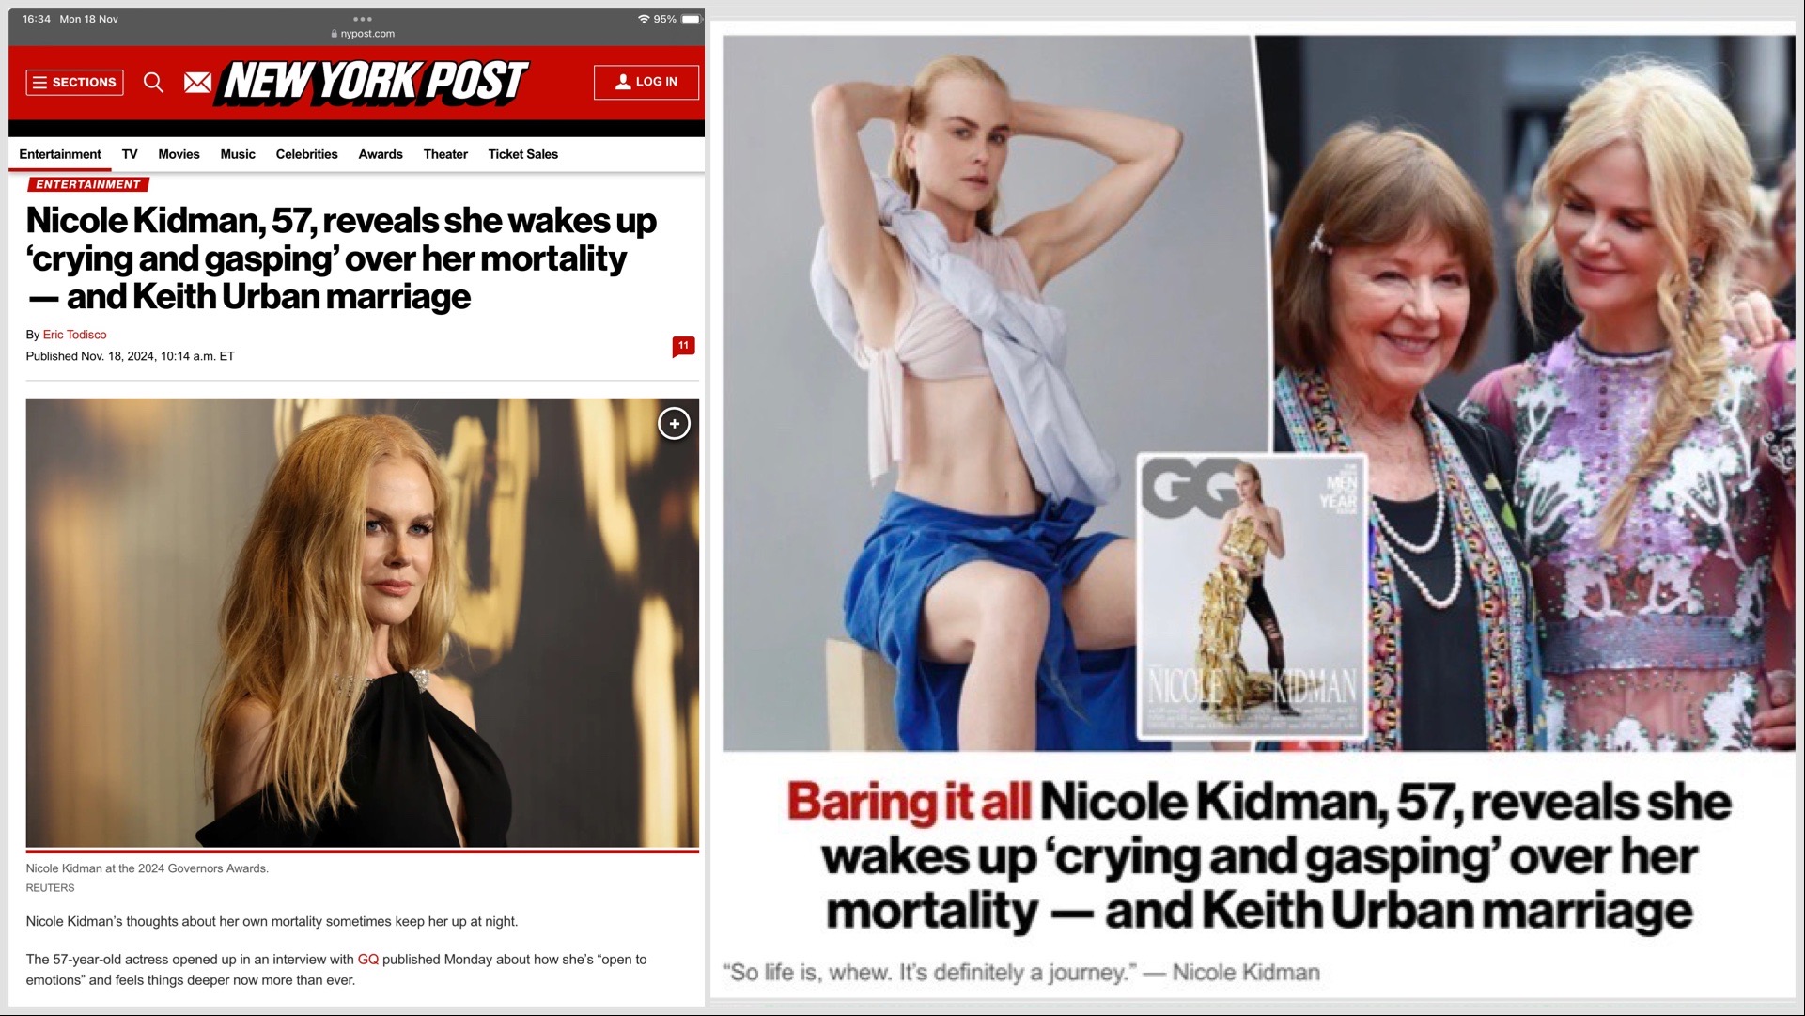Select the Entertainment tab
Image resolution: width=1805 pixels, height=1016 pixels.
60,154
